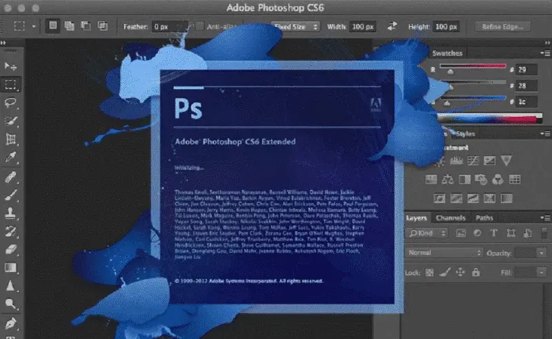Swap width and height values
The height and width of the screenshot is (339, 552).
[393, 26]
